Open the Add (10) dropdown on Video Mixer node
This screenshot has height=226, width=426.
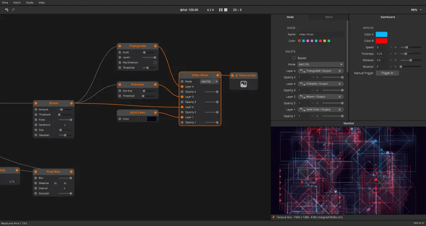point(209,82)
